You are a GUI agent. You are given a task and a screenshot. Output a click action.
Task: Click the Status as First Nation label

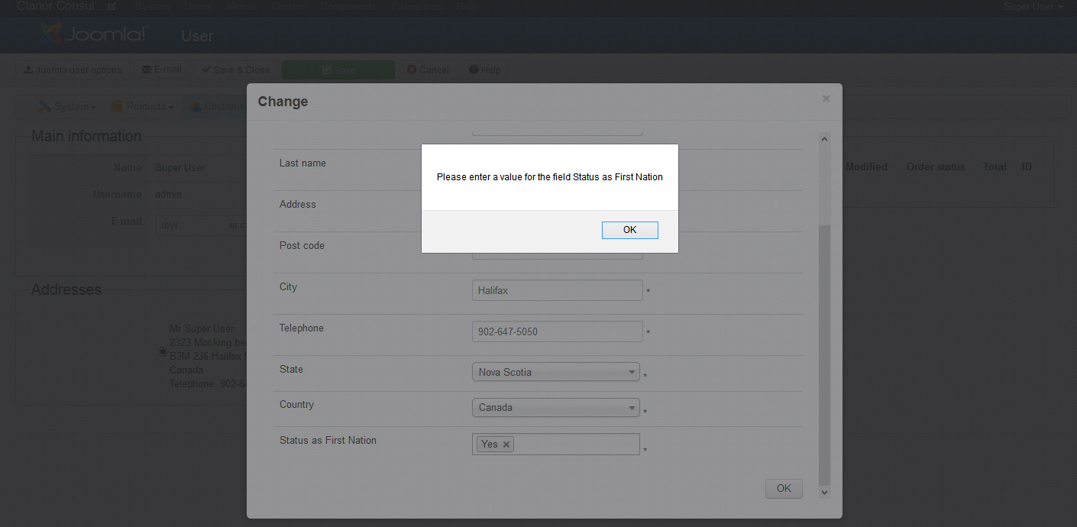click(x=328, y=440)
